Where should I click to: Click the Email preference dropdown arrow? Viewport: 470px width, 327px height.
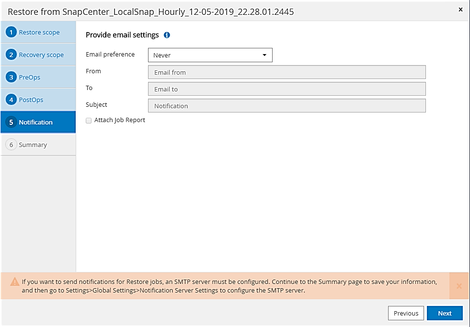click(264, 55)
